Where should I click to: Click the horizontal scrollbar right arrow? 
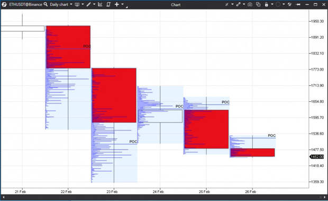[x=324, y=197]
